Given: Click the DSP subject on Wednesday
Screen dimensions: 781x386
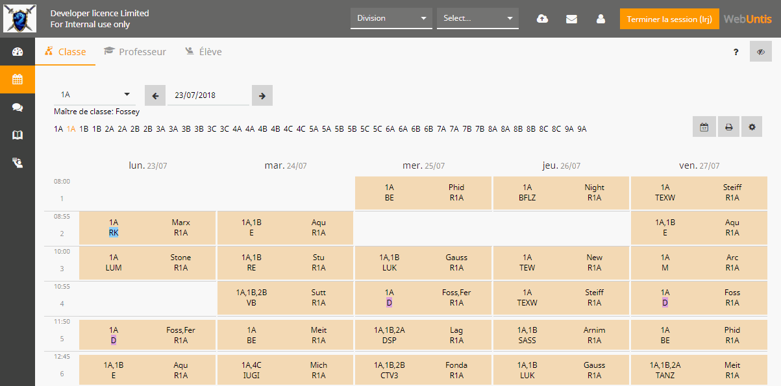Looking at the screenshot, I should click(389, 341).
